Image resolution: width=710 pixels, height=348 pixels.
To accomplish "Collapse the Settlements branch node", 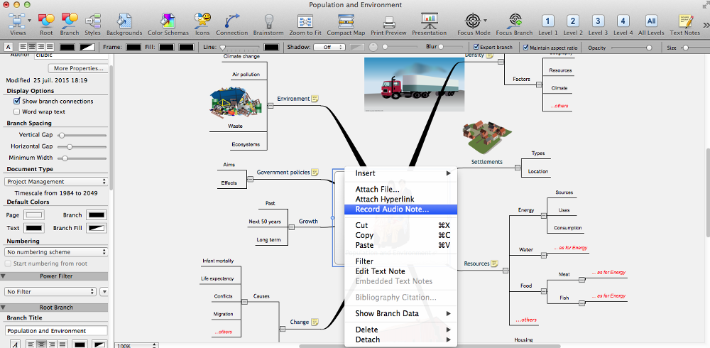I will [x=518, y=168].
